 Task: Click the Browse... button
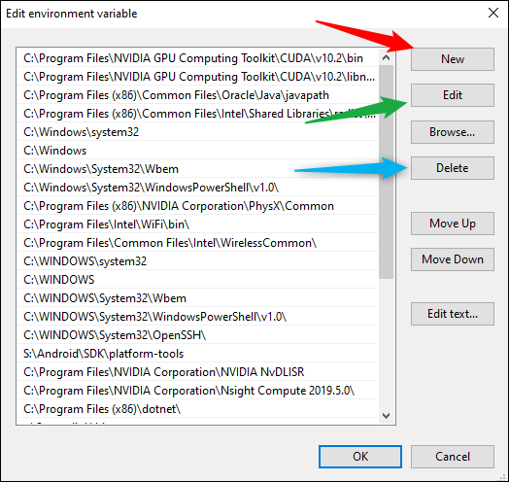click(453, 132)
